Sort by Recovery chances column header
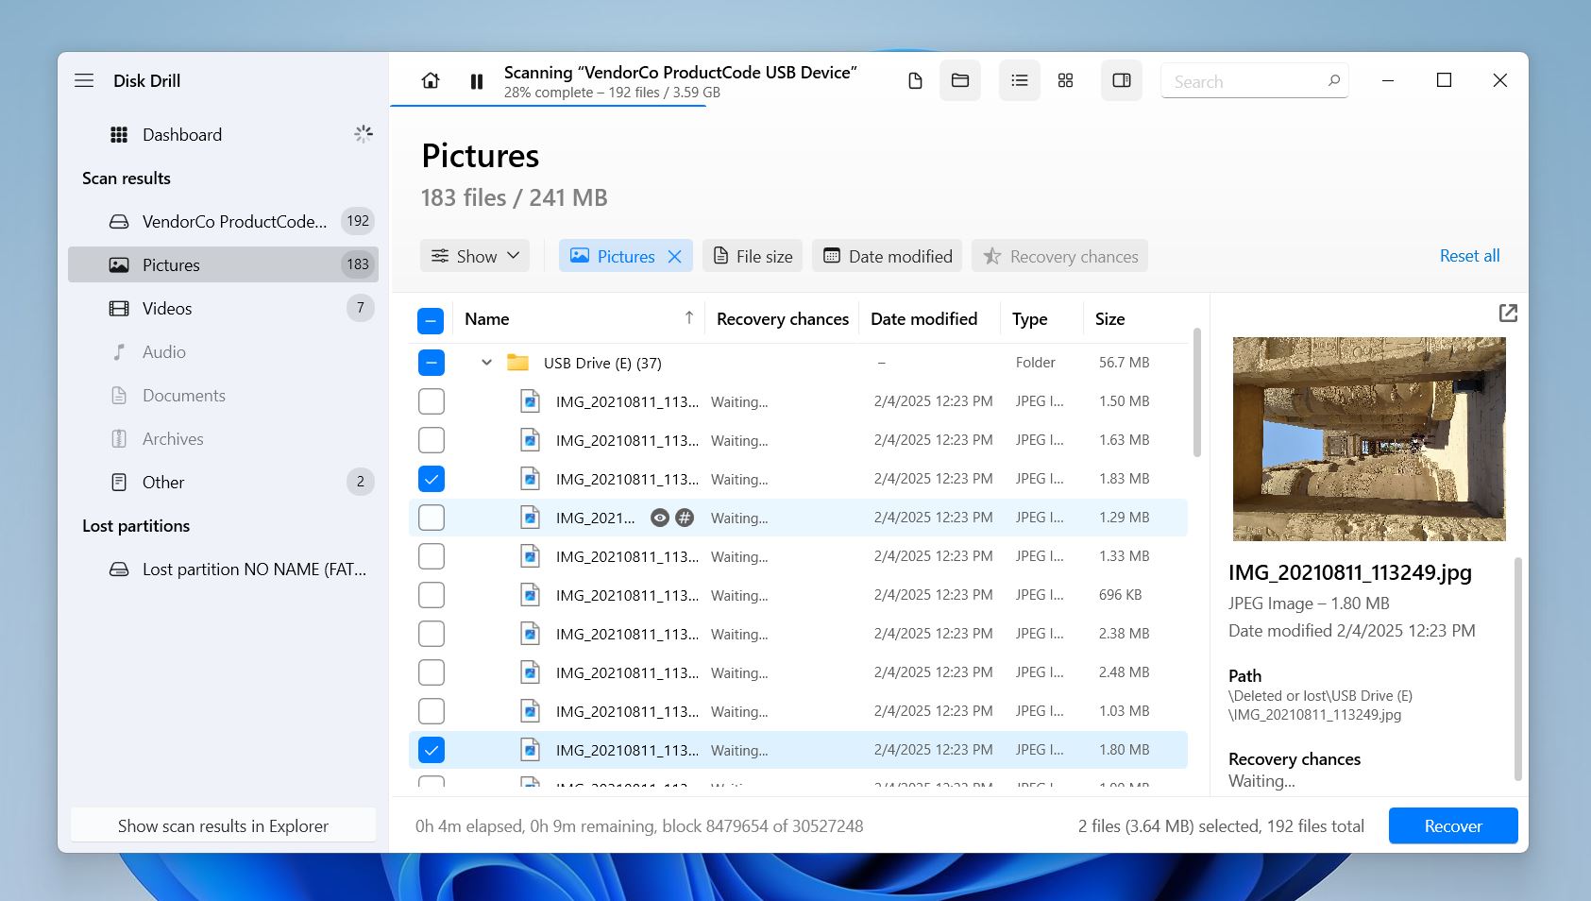 [783, 319]
